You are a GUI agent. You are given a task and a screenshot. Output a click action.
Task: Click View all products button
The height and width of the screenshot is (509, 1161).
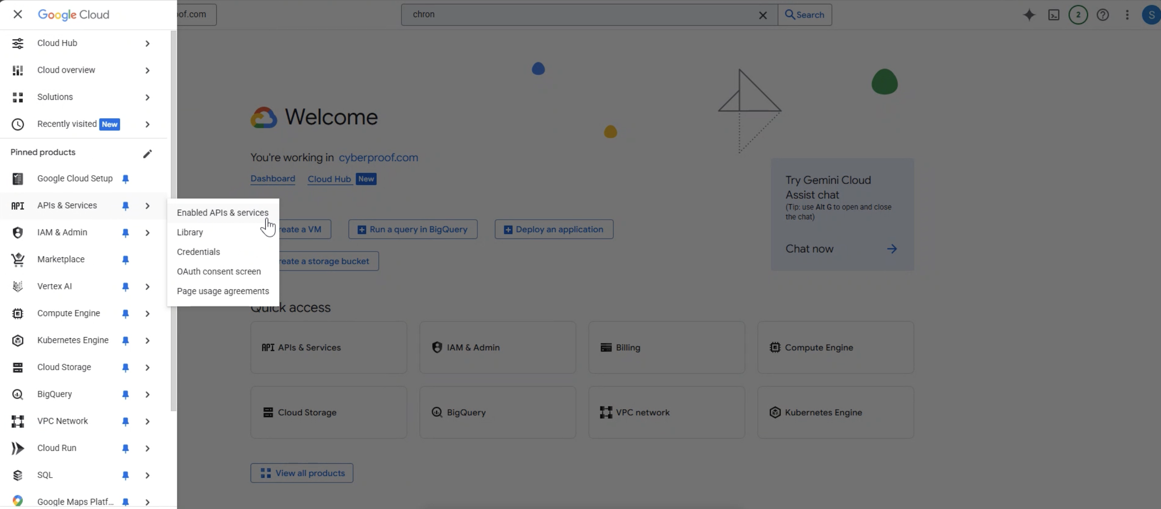click(301, 473)
